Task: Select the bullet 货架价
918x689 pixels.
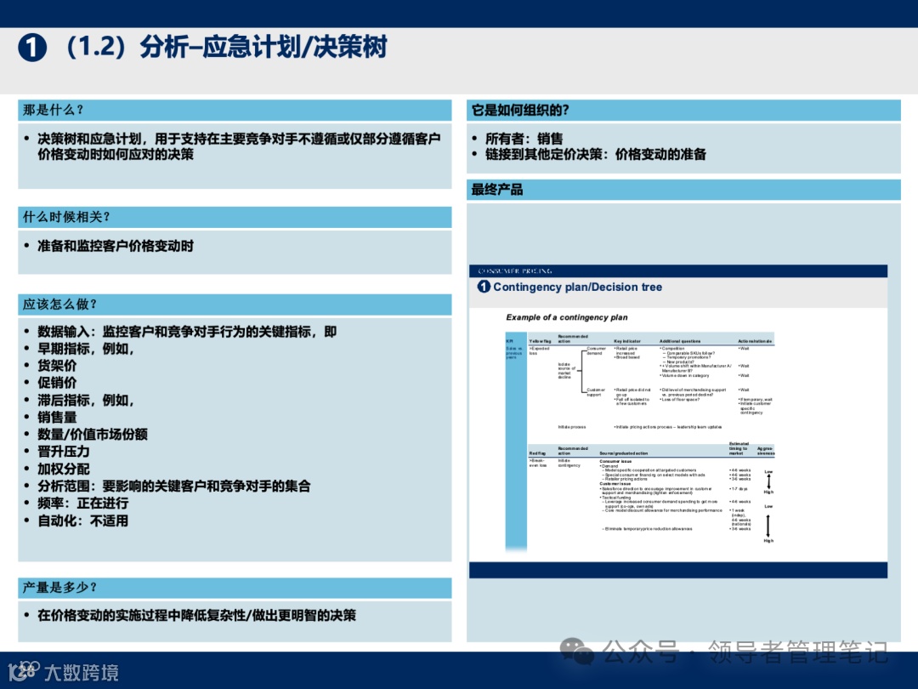Action: click(x=57, y=366)
